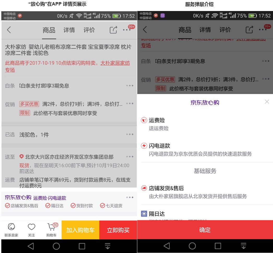Image resolution: width=273 pixels, height=253 pixels.
Task: Tap the product title 大朴家纺 婴幼儿老粗布凉席二件套
Action: click(68, 50)
